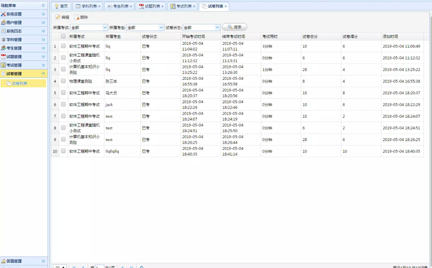The image size is (432, 268).
Task: Expand 系统日志 section using its chevron
Action: (43, 31)
